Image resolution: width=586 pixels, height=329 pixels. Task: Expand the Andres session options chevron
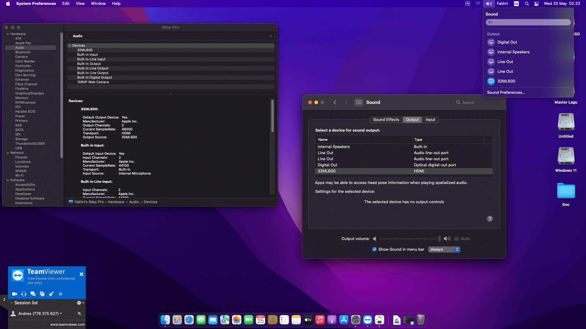click(x=61, y=313)
